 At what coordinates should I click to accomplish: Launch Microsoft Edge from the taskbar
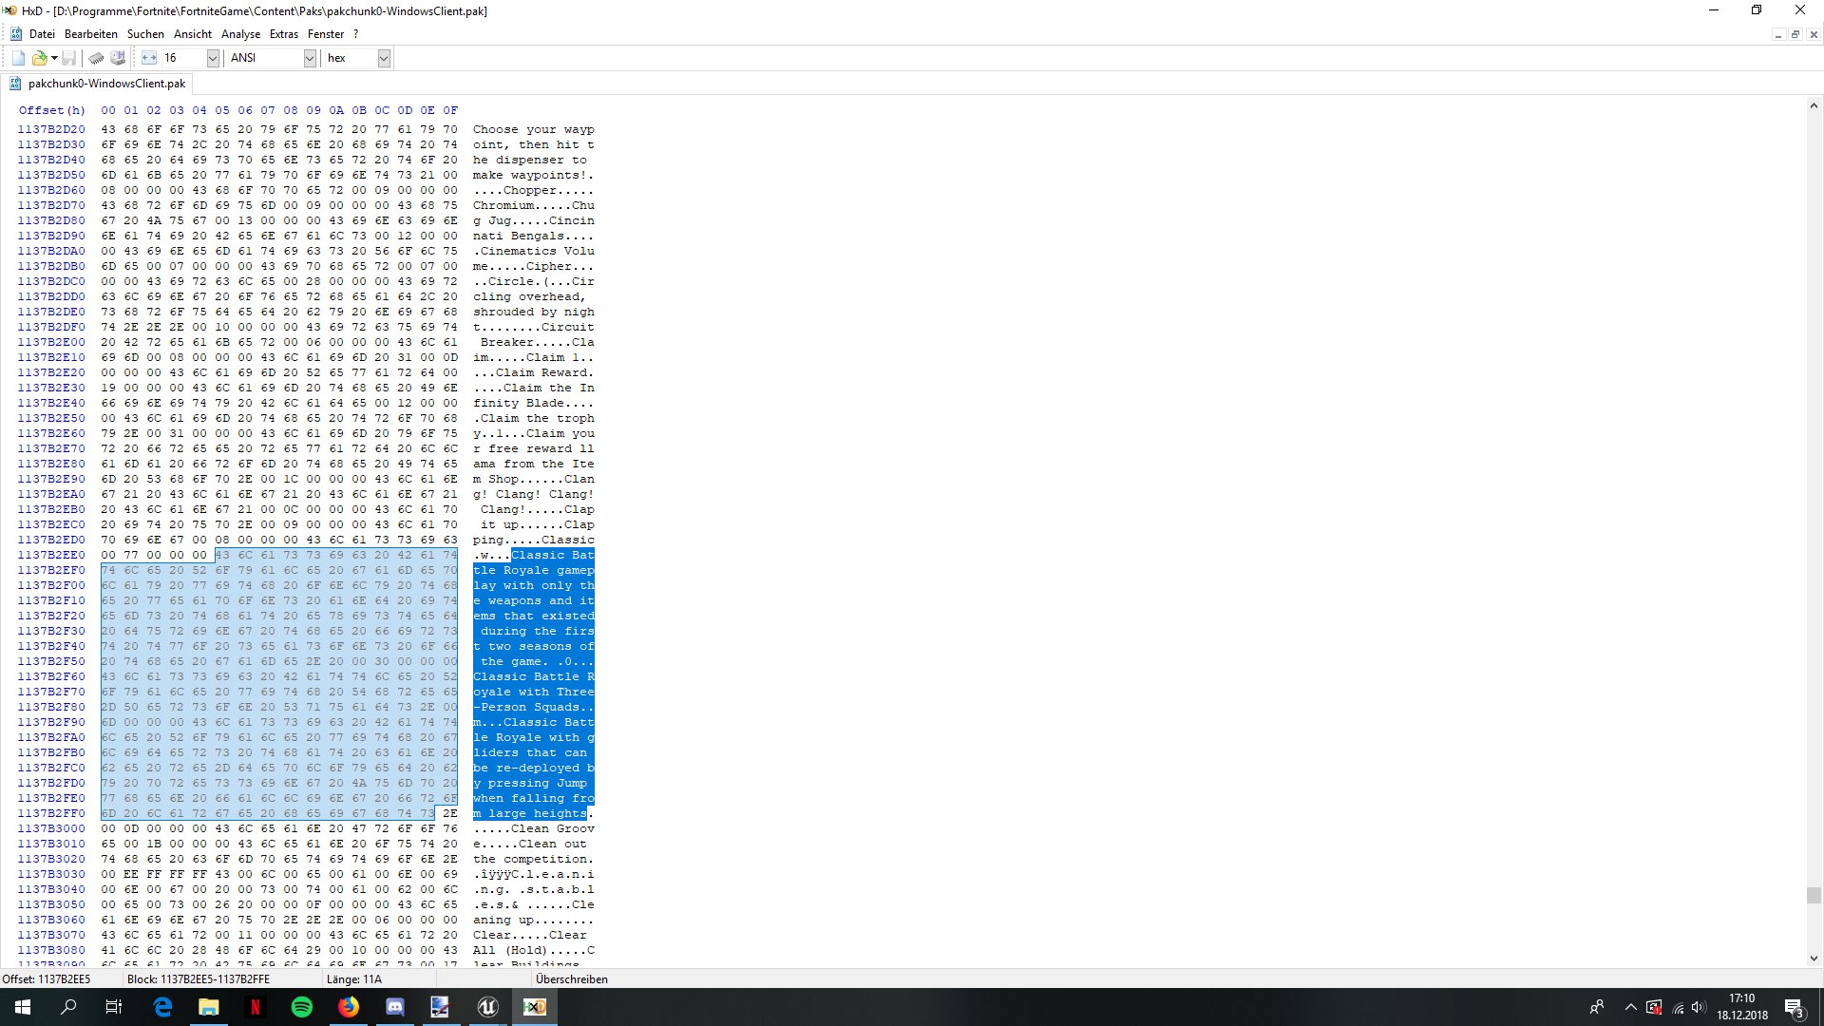(x=162, y=1007)
